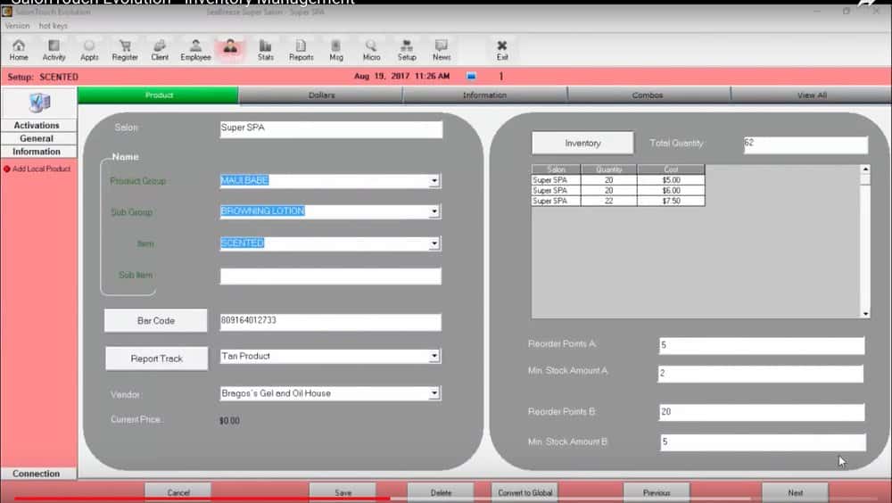
Task: Expand the Sub Group dropdown
Action: 434,211
